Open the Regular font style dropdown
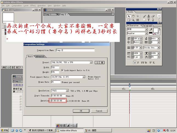177x133 pixels. [146, 33]
